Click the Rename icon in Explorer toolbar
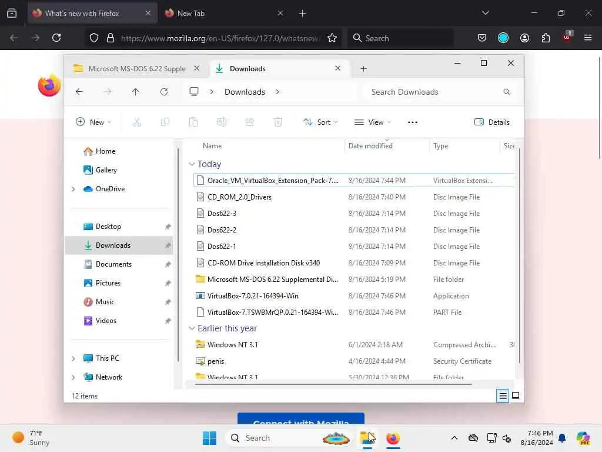This screenshot has width=602, height=452. point(222,122)
